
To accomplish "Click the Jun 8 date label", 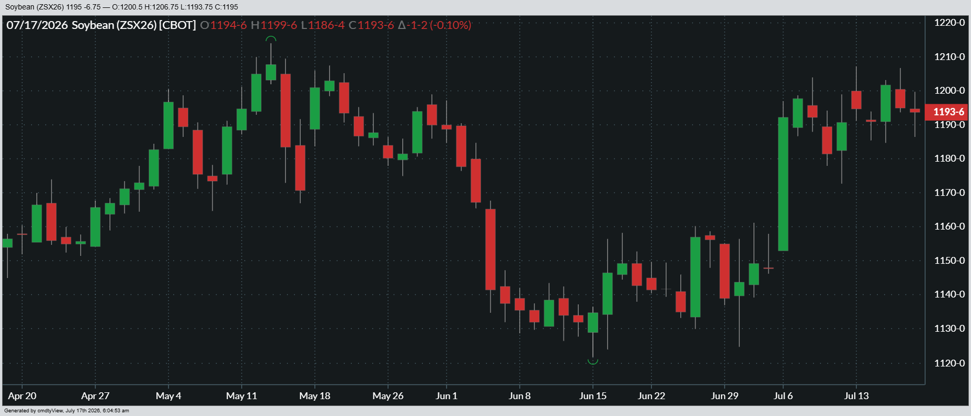I will pyautogui.click(x=520, y=396).
